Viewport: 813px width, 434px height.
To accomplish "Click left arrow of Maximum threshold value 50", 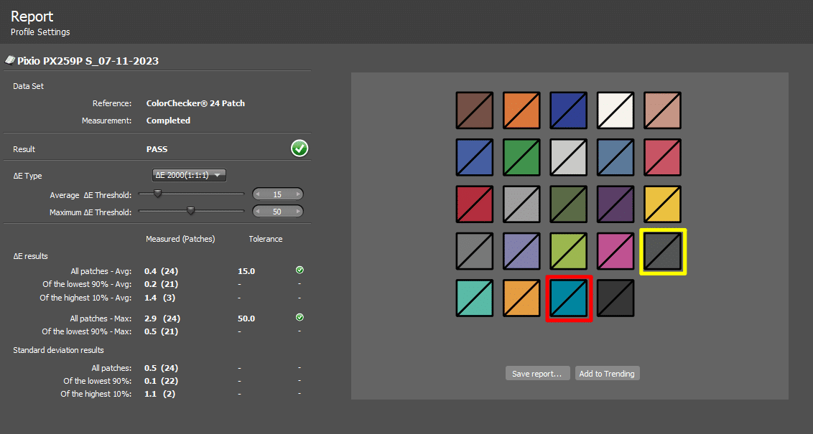I will coord(258,212).
